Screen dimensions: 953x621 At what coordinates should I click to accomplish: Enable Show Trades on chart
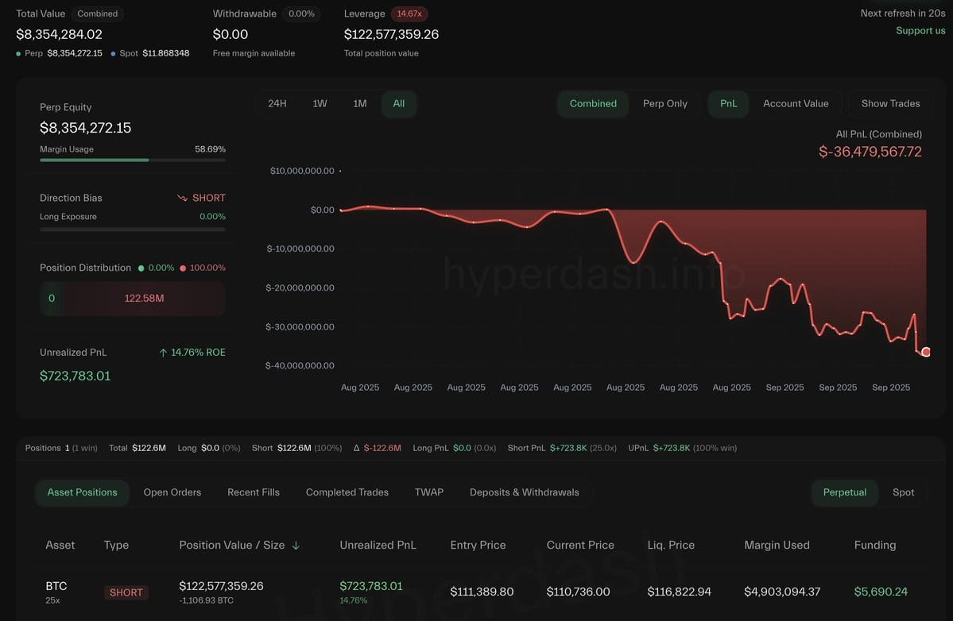(x=890, y=104)
